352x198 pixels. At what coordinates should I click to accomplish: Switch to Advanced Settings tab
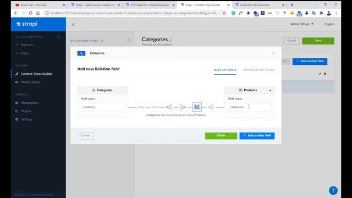tap(258, 70)
